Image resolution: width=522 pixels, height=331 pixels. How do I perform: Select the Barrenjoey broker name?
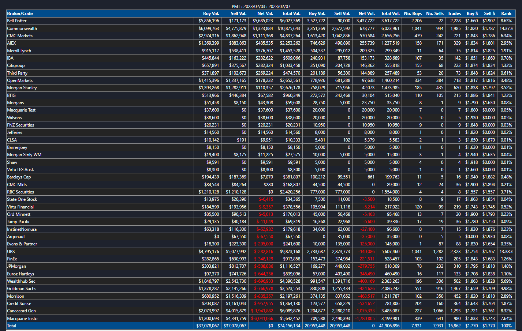(17, 147)
